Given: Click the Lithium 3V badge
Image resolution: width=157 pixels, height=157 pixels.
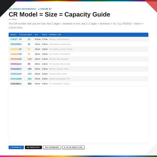Looking at the screenshot, I should [x=16, y=147].
